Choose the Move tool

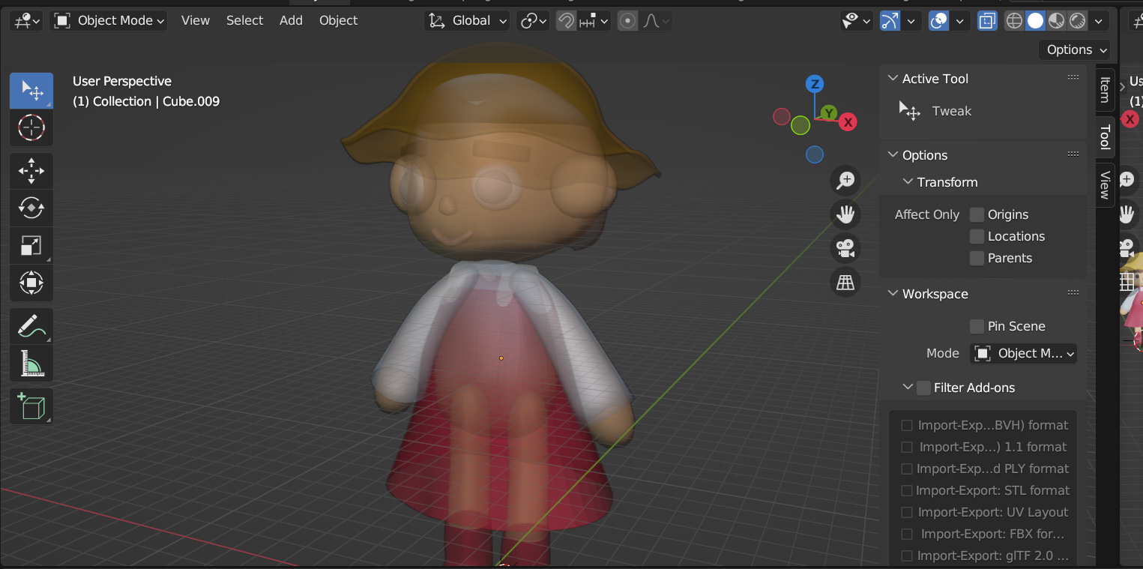[31, 171]
